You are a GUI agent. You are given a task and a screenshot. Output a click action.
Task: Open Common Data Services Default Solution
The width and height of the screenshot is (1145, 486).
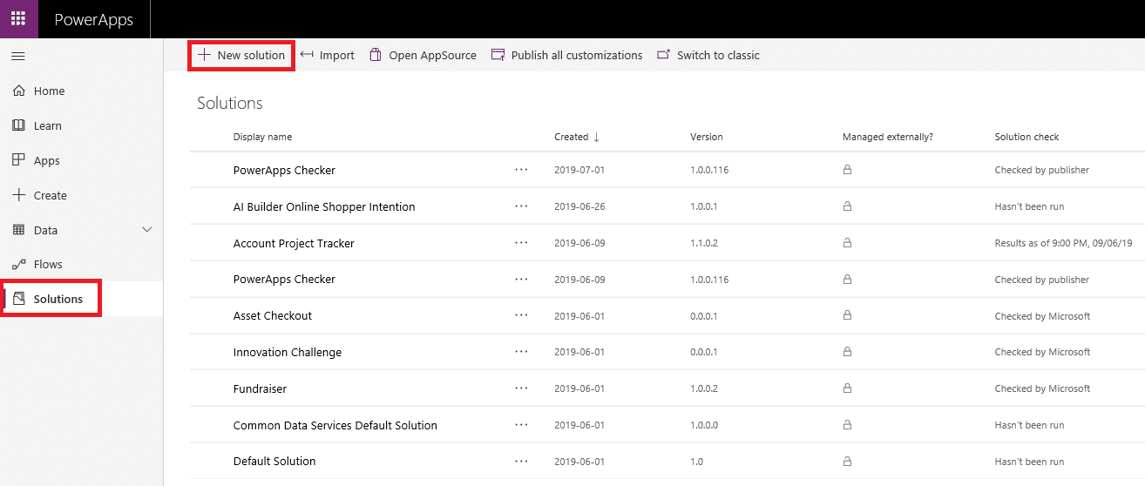pyautogui.click(x=335, y=425)
